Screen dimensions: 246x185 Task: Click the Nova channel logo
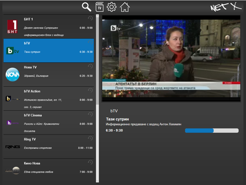12,75
